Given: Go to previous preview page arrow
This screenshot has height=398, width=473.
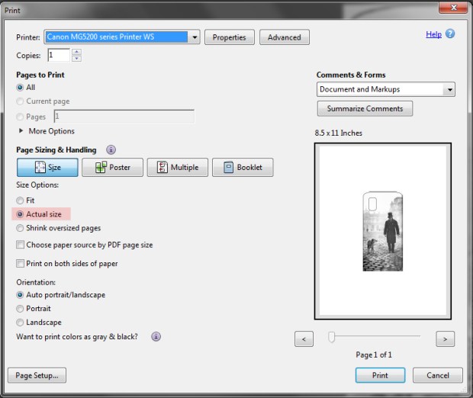Looking at the screenshot, I should [x=304, y=338].
